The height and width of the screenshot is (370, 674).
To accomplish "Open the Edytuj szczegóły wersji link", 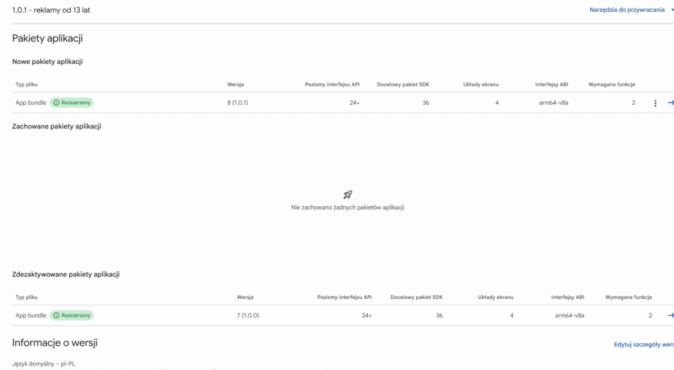I will pyautogui.click(x=644, y=345).
